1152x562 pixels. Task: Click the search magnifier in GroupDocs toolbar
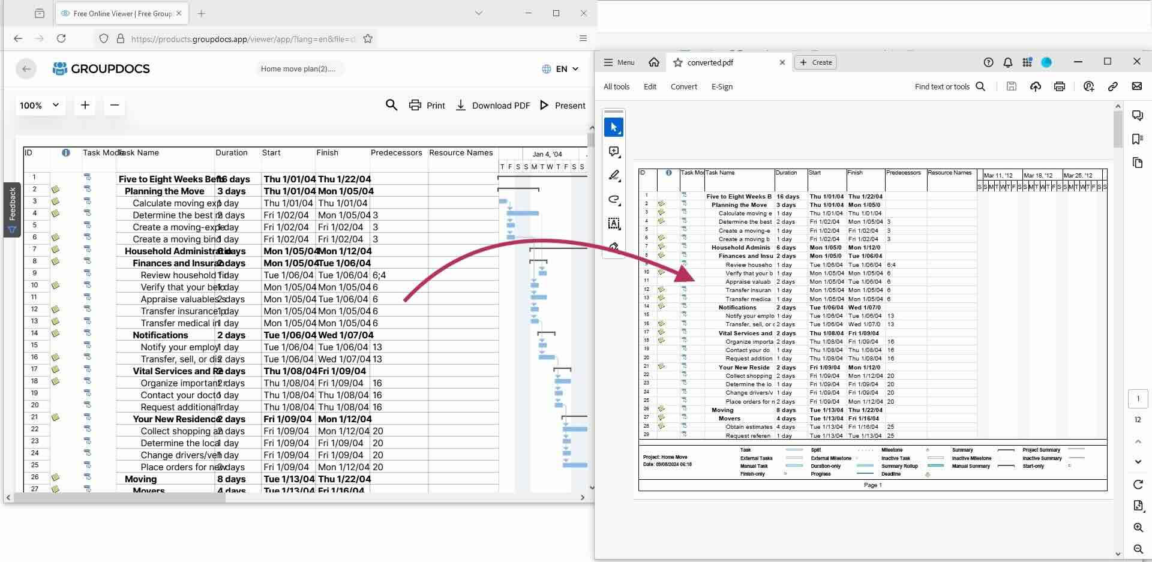(x=391, y=105)
